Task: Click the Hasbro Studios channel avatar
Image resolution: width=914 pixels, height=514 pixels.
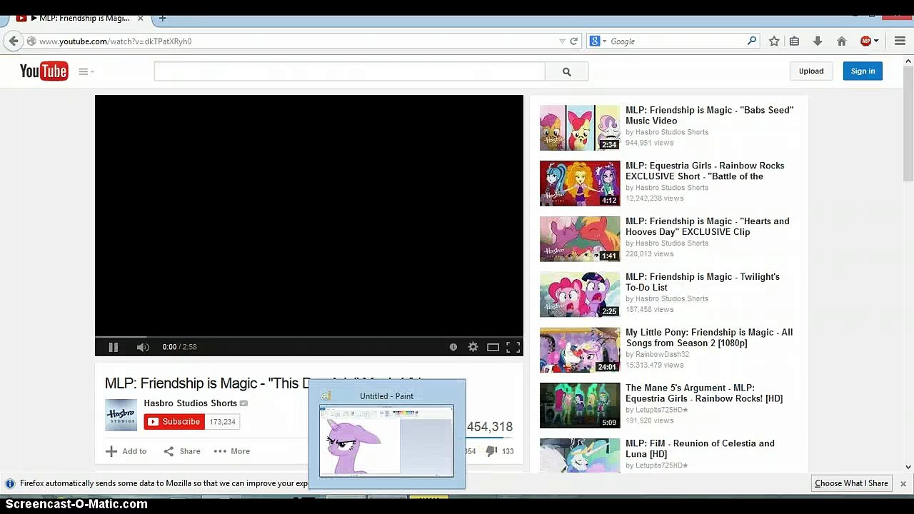Action: click(x=121, y=415)
